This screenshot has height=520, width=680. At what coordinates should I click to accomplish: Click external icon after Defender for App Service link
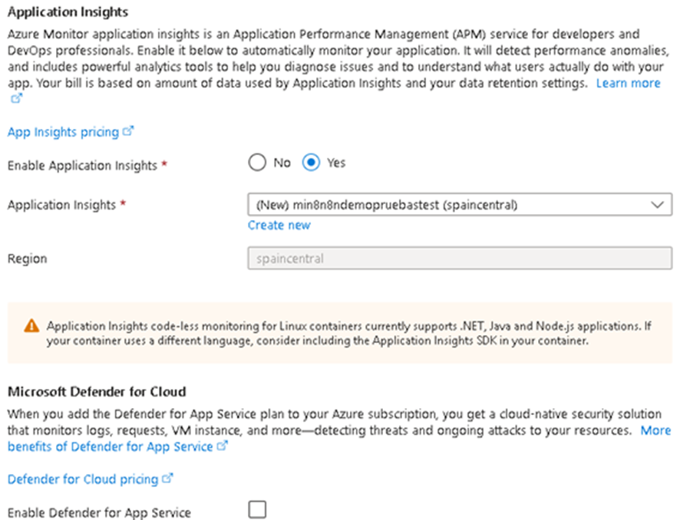[x=223, y=446]
